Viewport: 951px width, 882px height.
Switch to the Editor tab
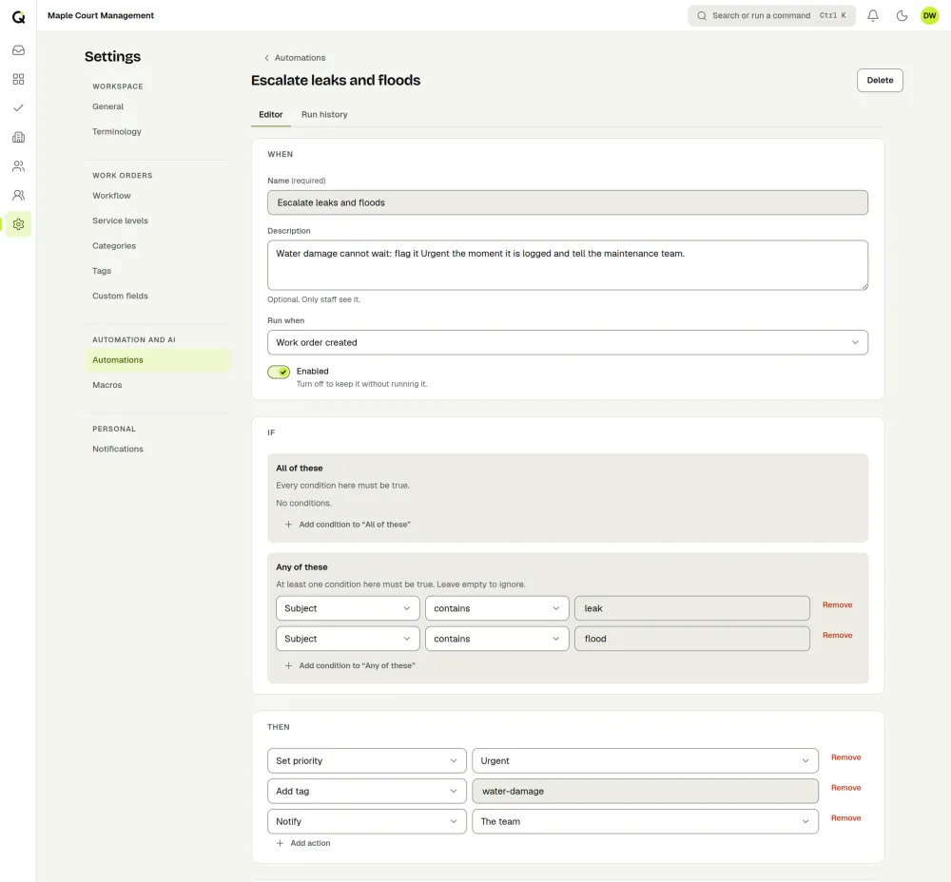coord(270,115)
